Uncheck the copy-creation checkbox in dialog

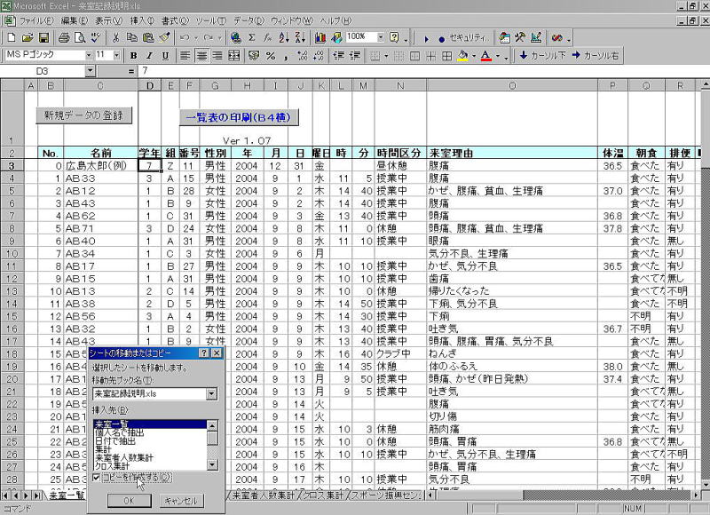(x=96, y=477)
